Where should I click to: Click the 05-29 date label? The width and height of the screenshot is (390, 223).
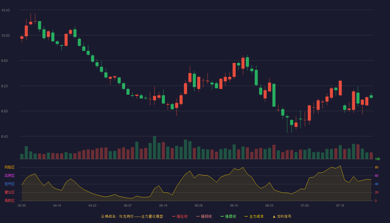pyautogui.click(x=199, y=205)
